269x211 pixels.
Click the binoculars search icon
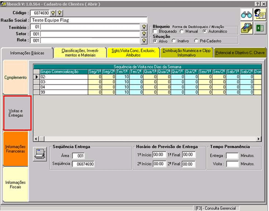[246, 15]
